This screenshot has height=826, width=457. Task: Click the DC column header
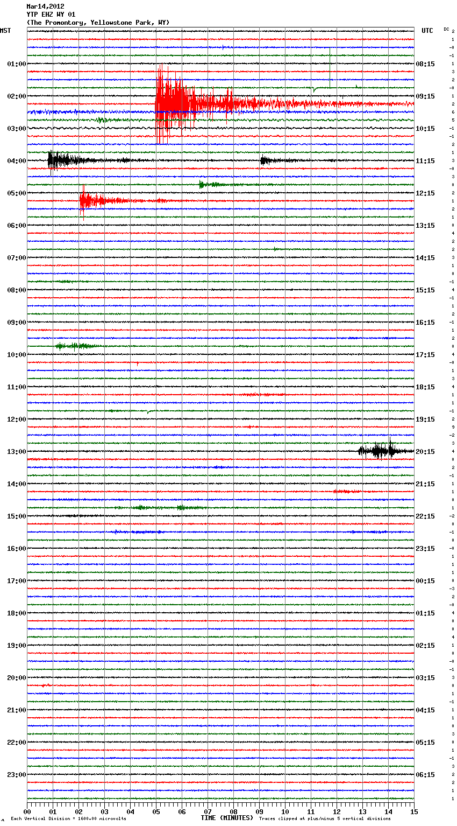(446, 29)
